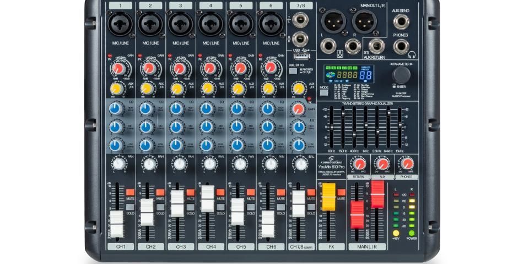This screenshot has height=264, width=529.
Task: Click the AUX SEND jack socket
Action: click(400, 21)
